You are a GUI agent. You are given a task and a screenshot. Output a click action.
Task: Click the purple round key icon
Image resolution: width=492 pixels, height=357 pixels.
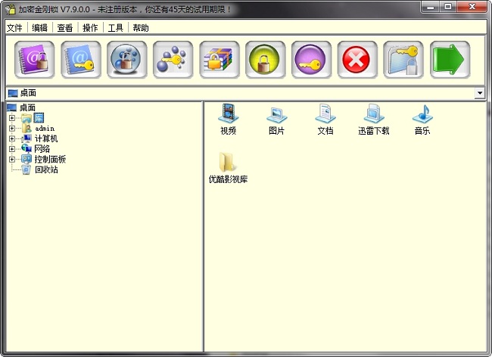pyautogui.click(x=312, y=59)
